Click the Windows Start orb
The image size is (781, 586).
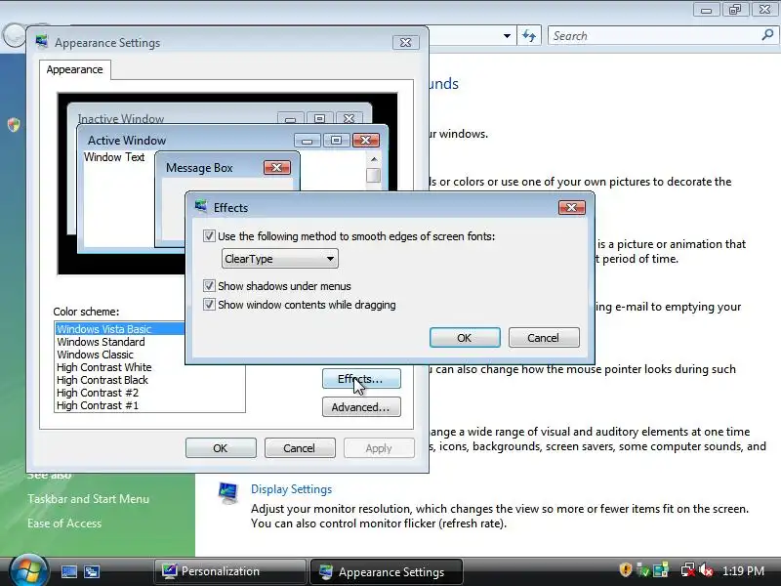point(28,571)
